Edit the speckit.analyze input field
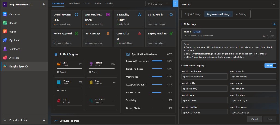The width and height of the screenshot is (280, 125). pos(253,100)
